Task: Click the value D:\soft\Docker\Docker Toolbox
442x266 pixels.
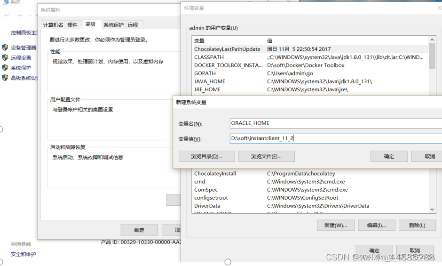Action: point(306,65)
